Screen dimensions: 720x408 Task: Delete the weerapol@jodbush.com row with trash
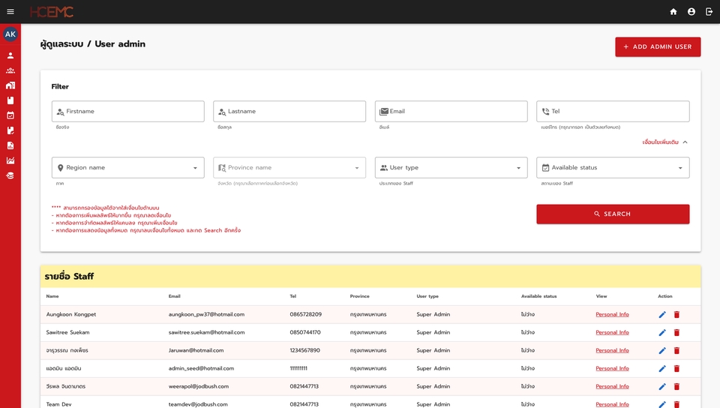click(676, 386)
